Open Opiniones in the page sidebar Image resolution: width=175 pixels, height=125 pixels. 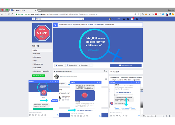36,54
